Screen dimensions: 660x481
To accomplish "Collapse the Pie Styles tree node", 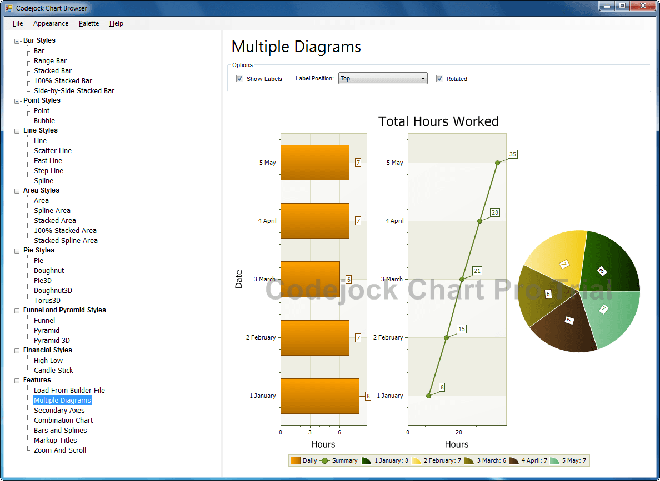I will tap(17, 251).
